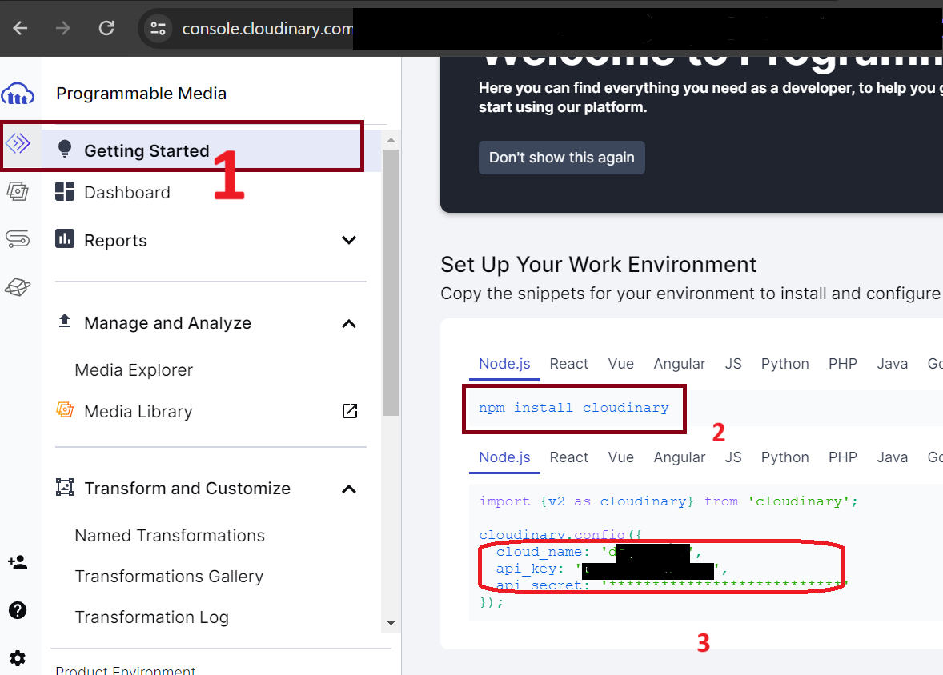The height and width of the screenshot is (675, 943).
Task: Select Angular tab in config snippet
Action: (680, 458)
